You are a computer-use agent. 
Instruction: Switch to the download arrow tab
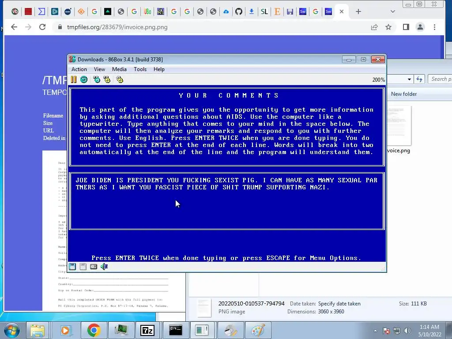tap(251, 11)
